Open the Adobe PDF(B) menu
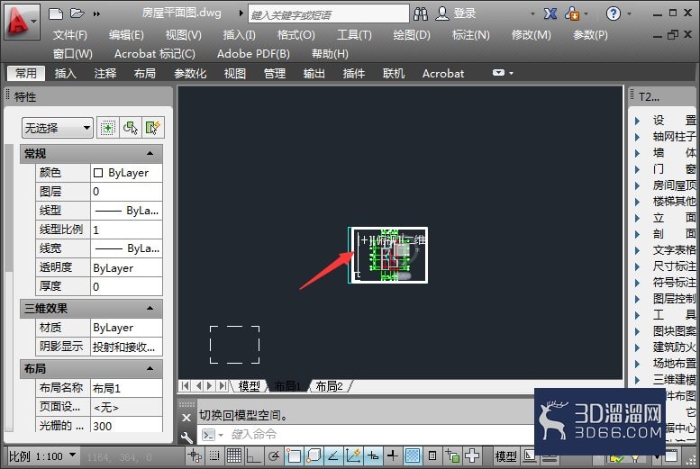This screenshot has height=469, width=700. 253,54
